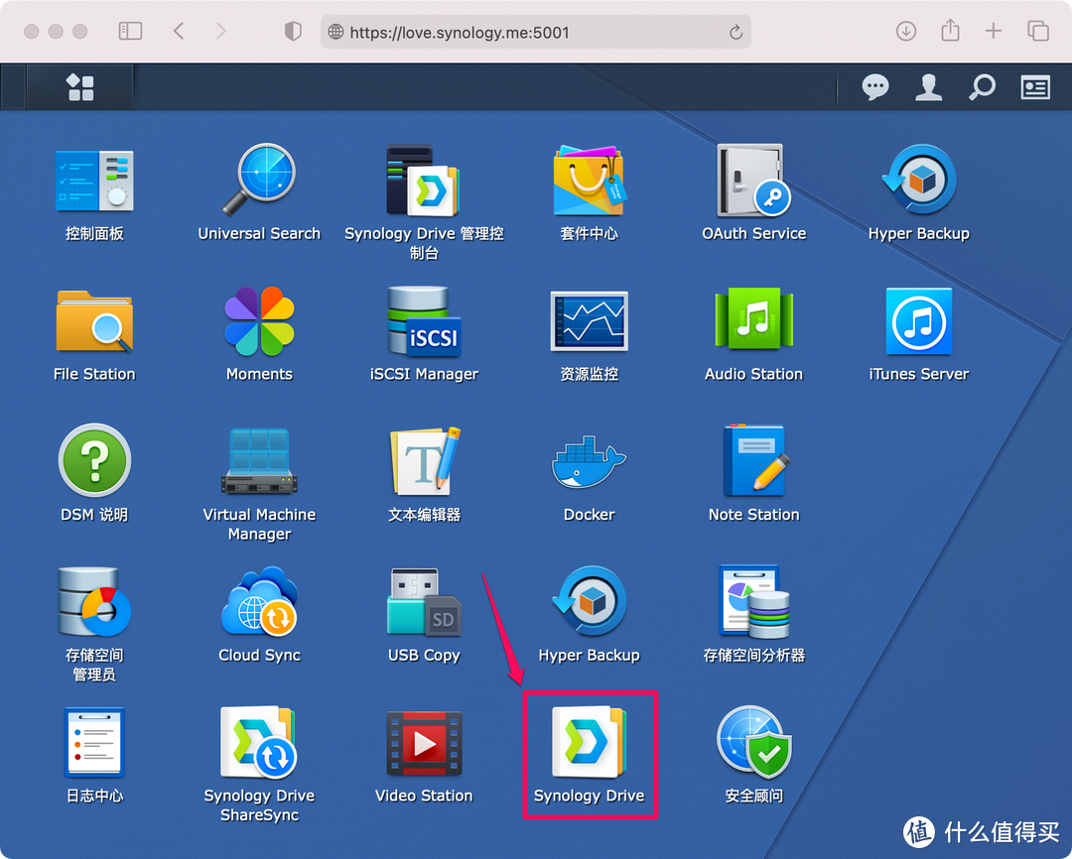Screen dimensions: 1072x859
Task: Open Hyper Backup beside USB Copy
Action: click(589, 602)
